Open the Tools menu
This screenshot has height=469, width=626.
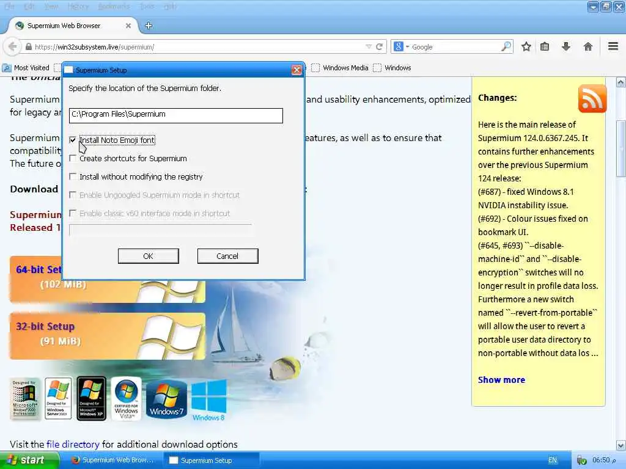[147, 6]
